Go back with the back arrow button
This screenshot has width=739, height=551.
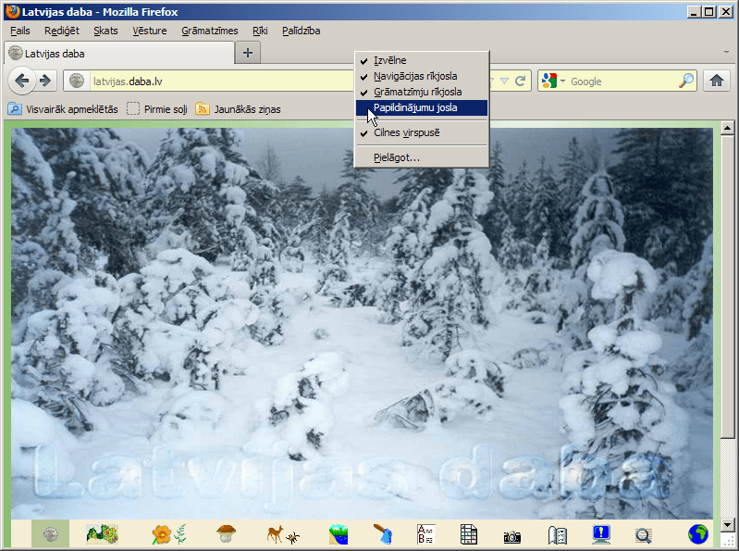coord(21,81)
